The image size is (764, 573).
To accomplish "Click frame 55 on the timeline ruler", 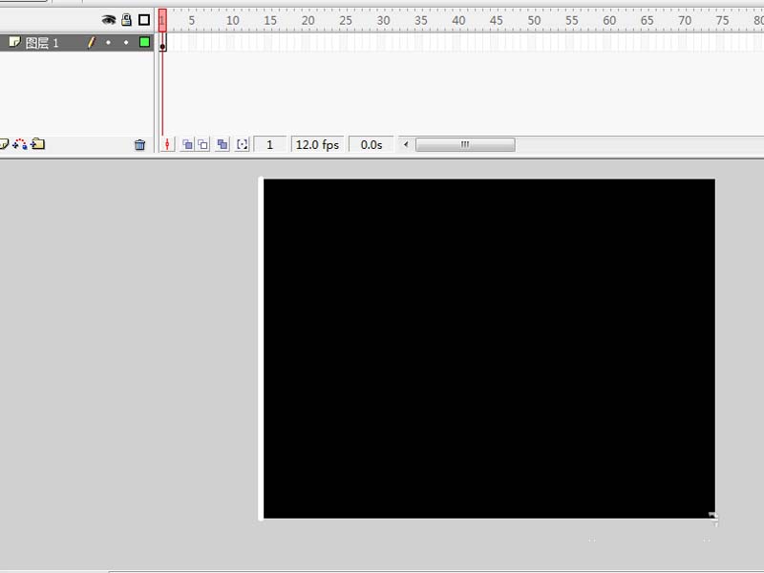I will pyautogui.click(x=572, y=20).
